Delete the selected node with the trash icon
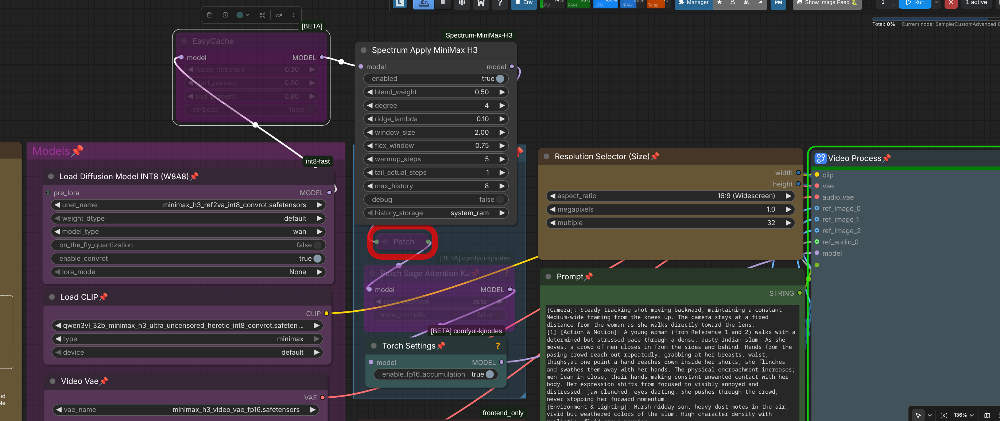1000x421 pixels. click(x=209, y=15)
